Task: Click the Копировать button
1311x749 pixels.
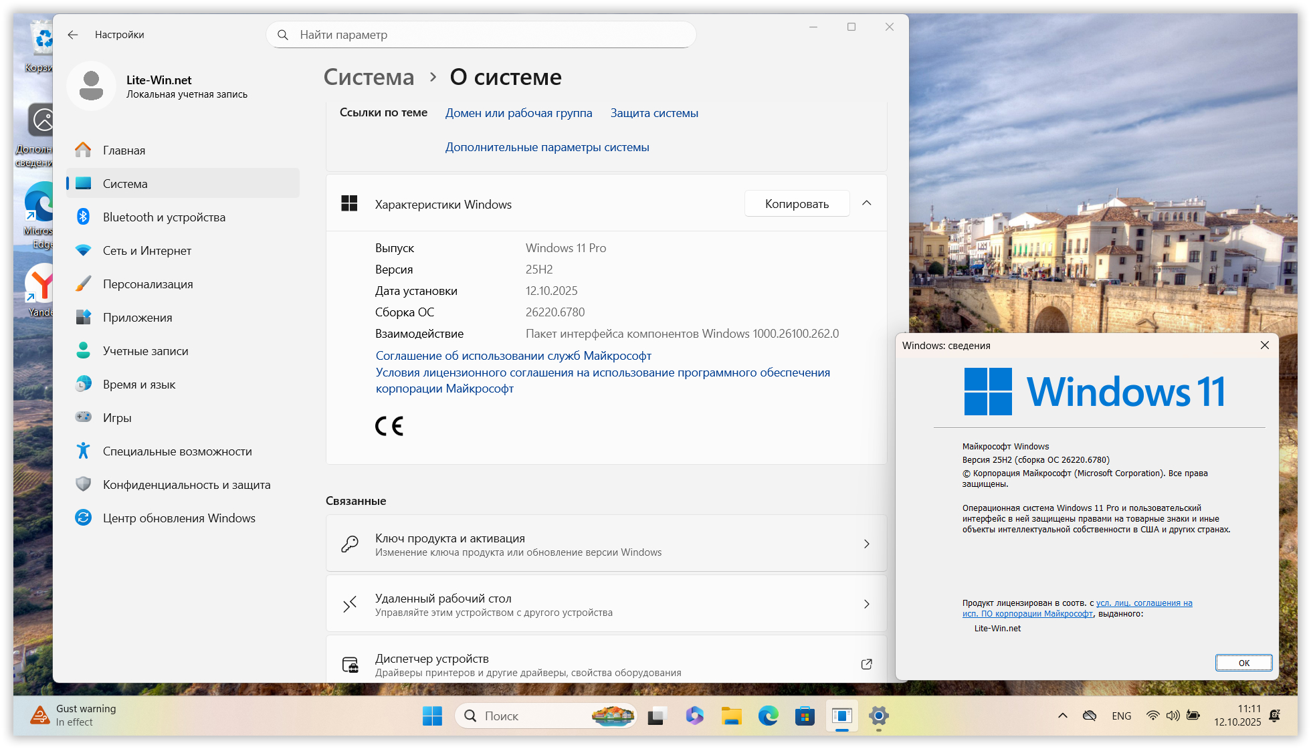Action: (797, 204)
